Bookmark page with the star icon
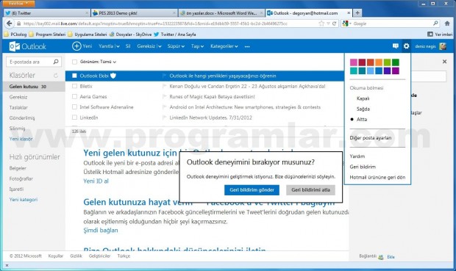Screen dimensions: 456x271 click(321, 24)
